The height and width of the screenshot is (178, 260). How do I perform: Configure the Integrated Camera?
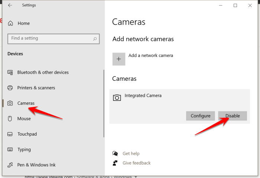[201, 116]
